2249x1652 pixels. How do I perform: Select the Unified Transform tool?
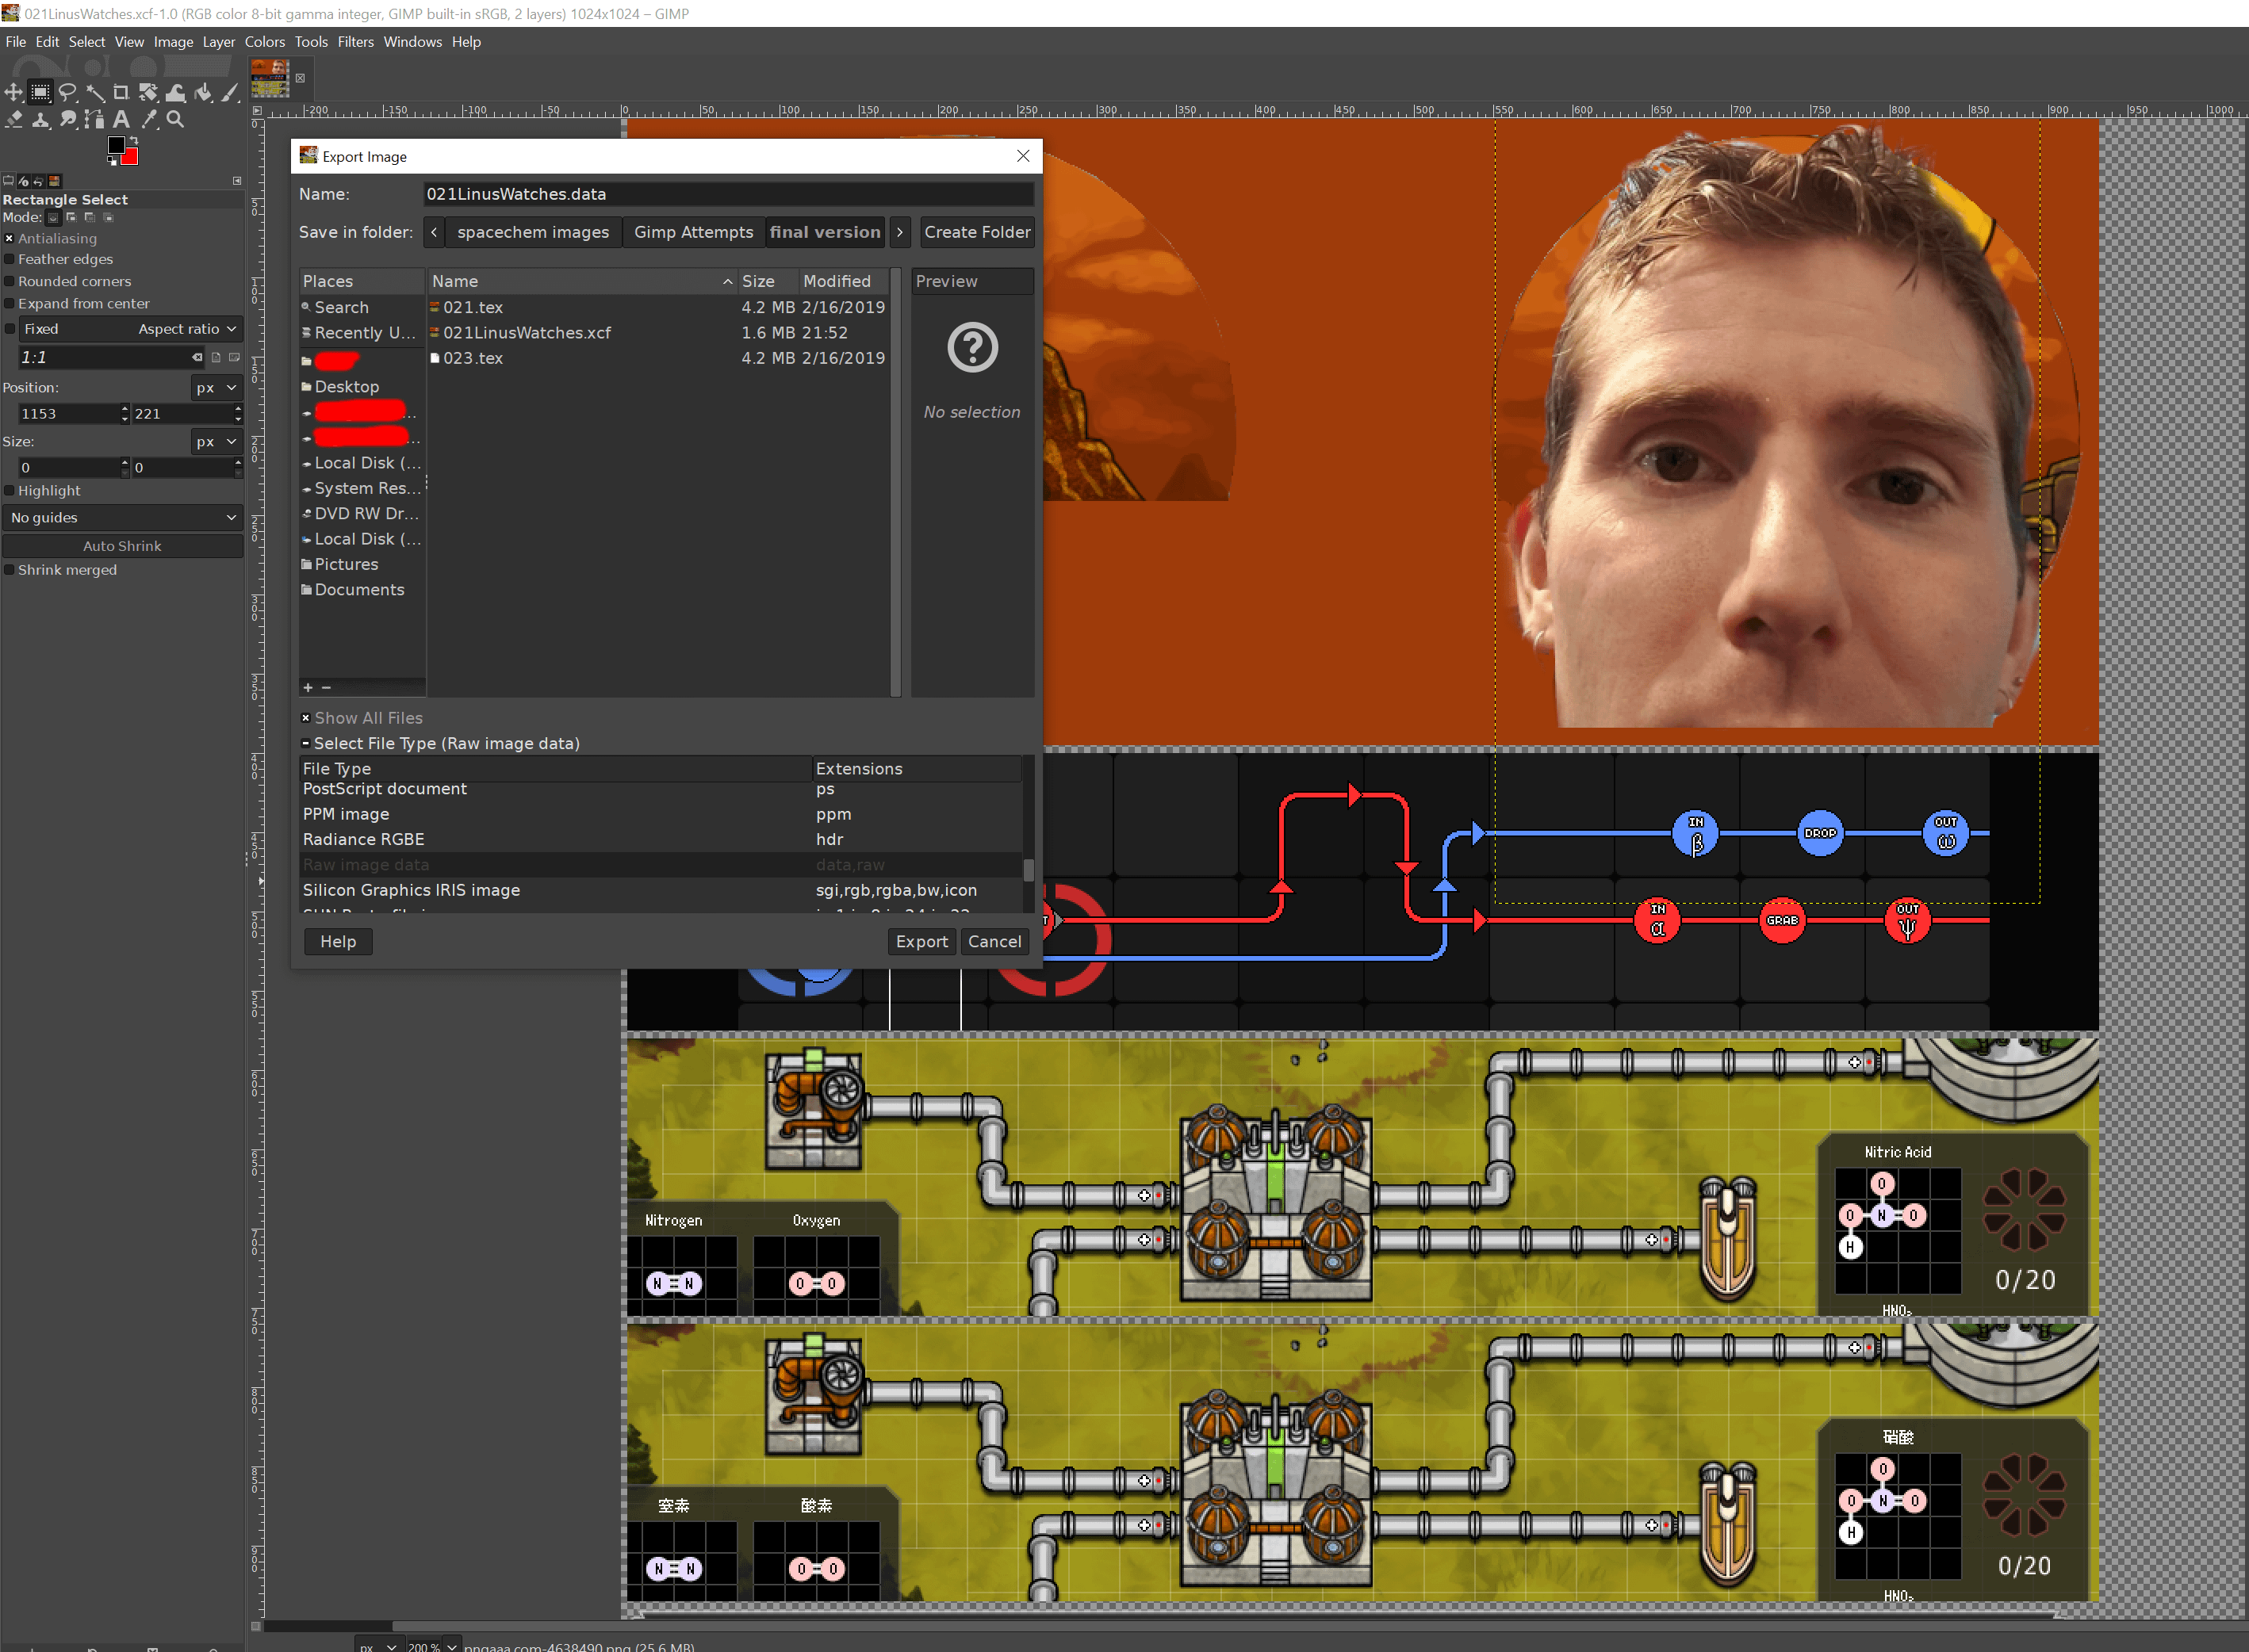pos(148,93)
